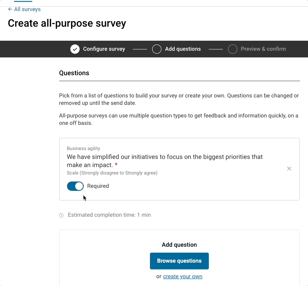Select the Add questions step circle
This screenshot has width=308, height=286.
pyautogui.click(x=157, y=49)
